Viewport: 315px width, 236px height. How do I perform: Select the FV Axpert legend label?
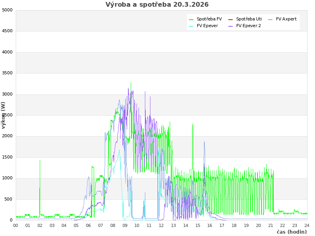coord(286,19)
